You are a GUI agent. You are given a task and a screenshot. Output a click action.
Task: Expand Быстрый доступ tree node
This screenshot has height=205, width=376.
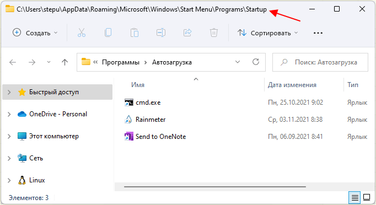pos(9,92)
